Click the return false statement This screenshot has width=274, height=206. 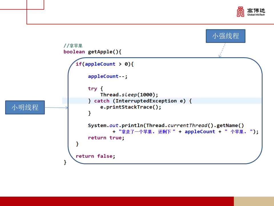coord(96,156)
